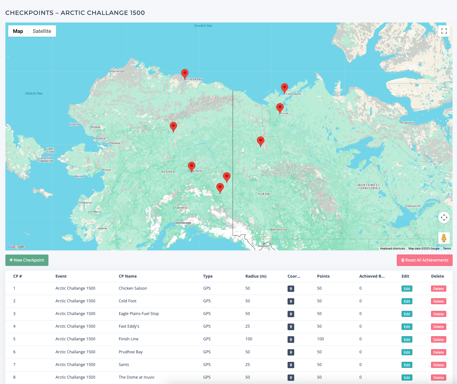Sort by Points column header
This screenshot has width=457, height=384.
(323, 276)
